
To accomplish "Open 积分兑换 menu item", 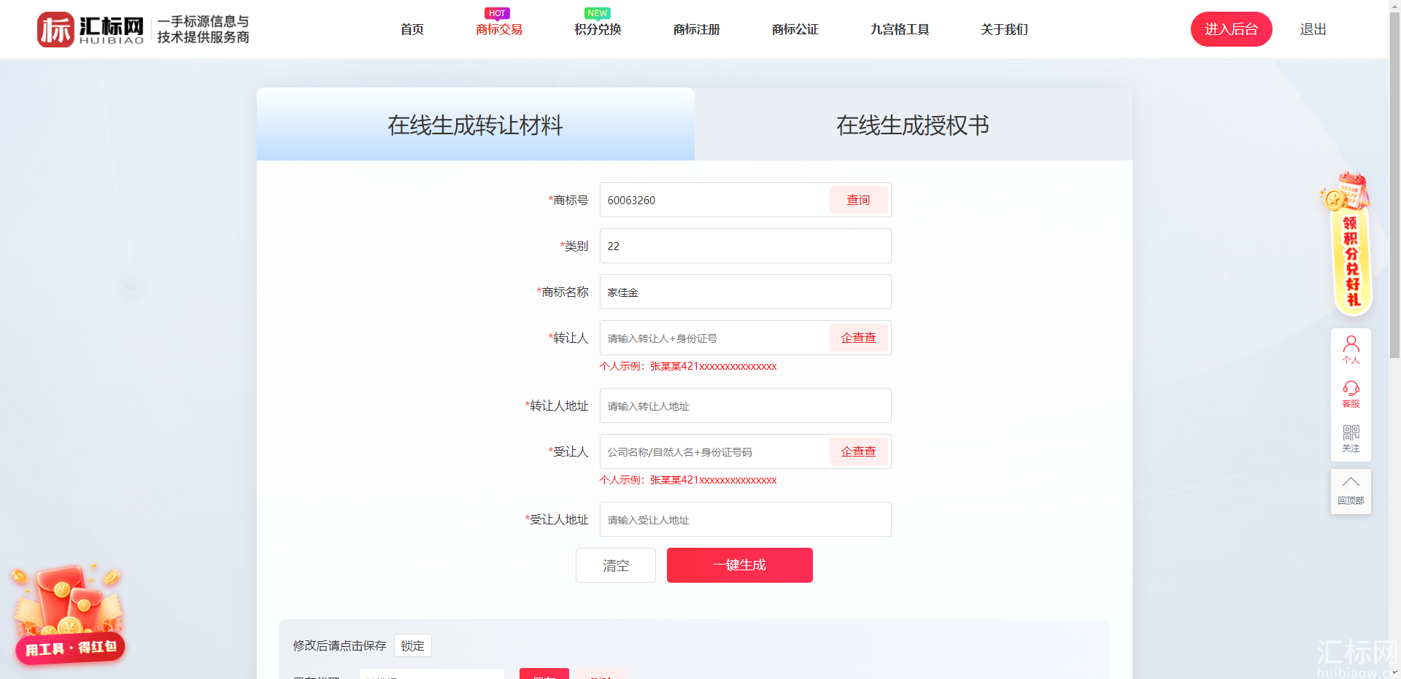I will pyautogui.click(x=598, y=29).
